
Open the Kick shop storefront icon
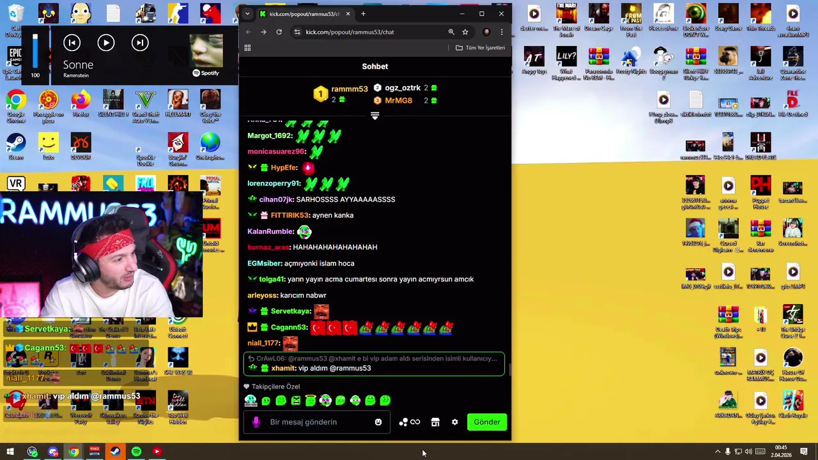point(435,422)
